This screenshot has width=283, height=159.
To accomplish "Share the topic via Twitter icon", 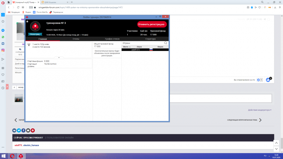I will 19,130.
